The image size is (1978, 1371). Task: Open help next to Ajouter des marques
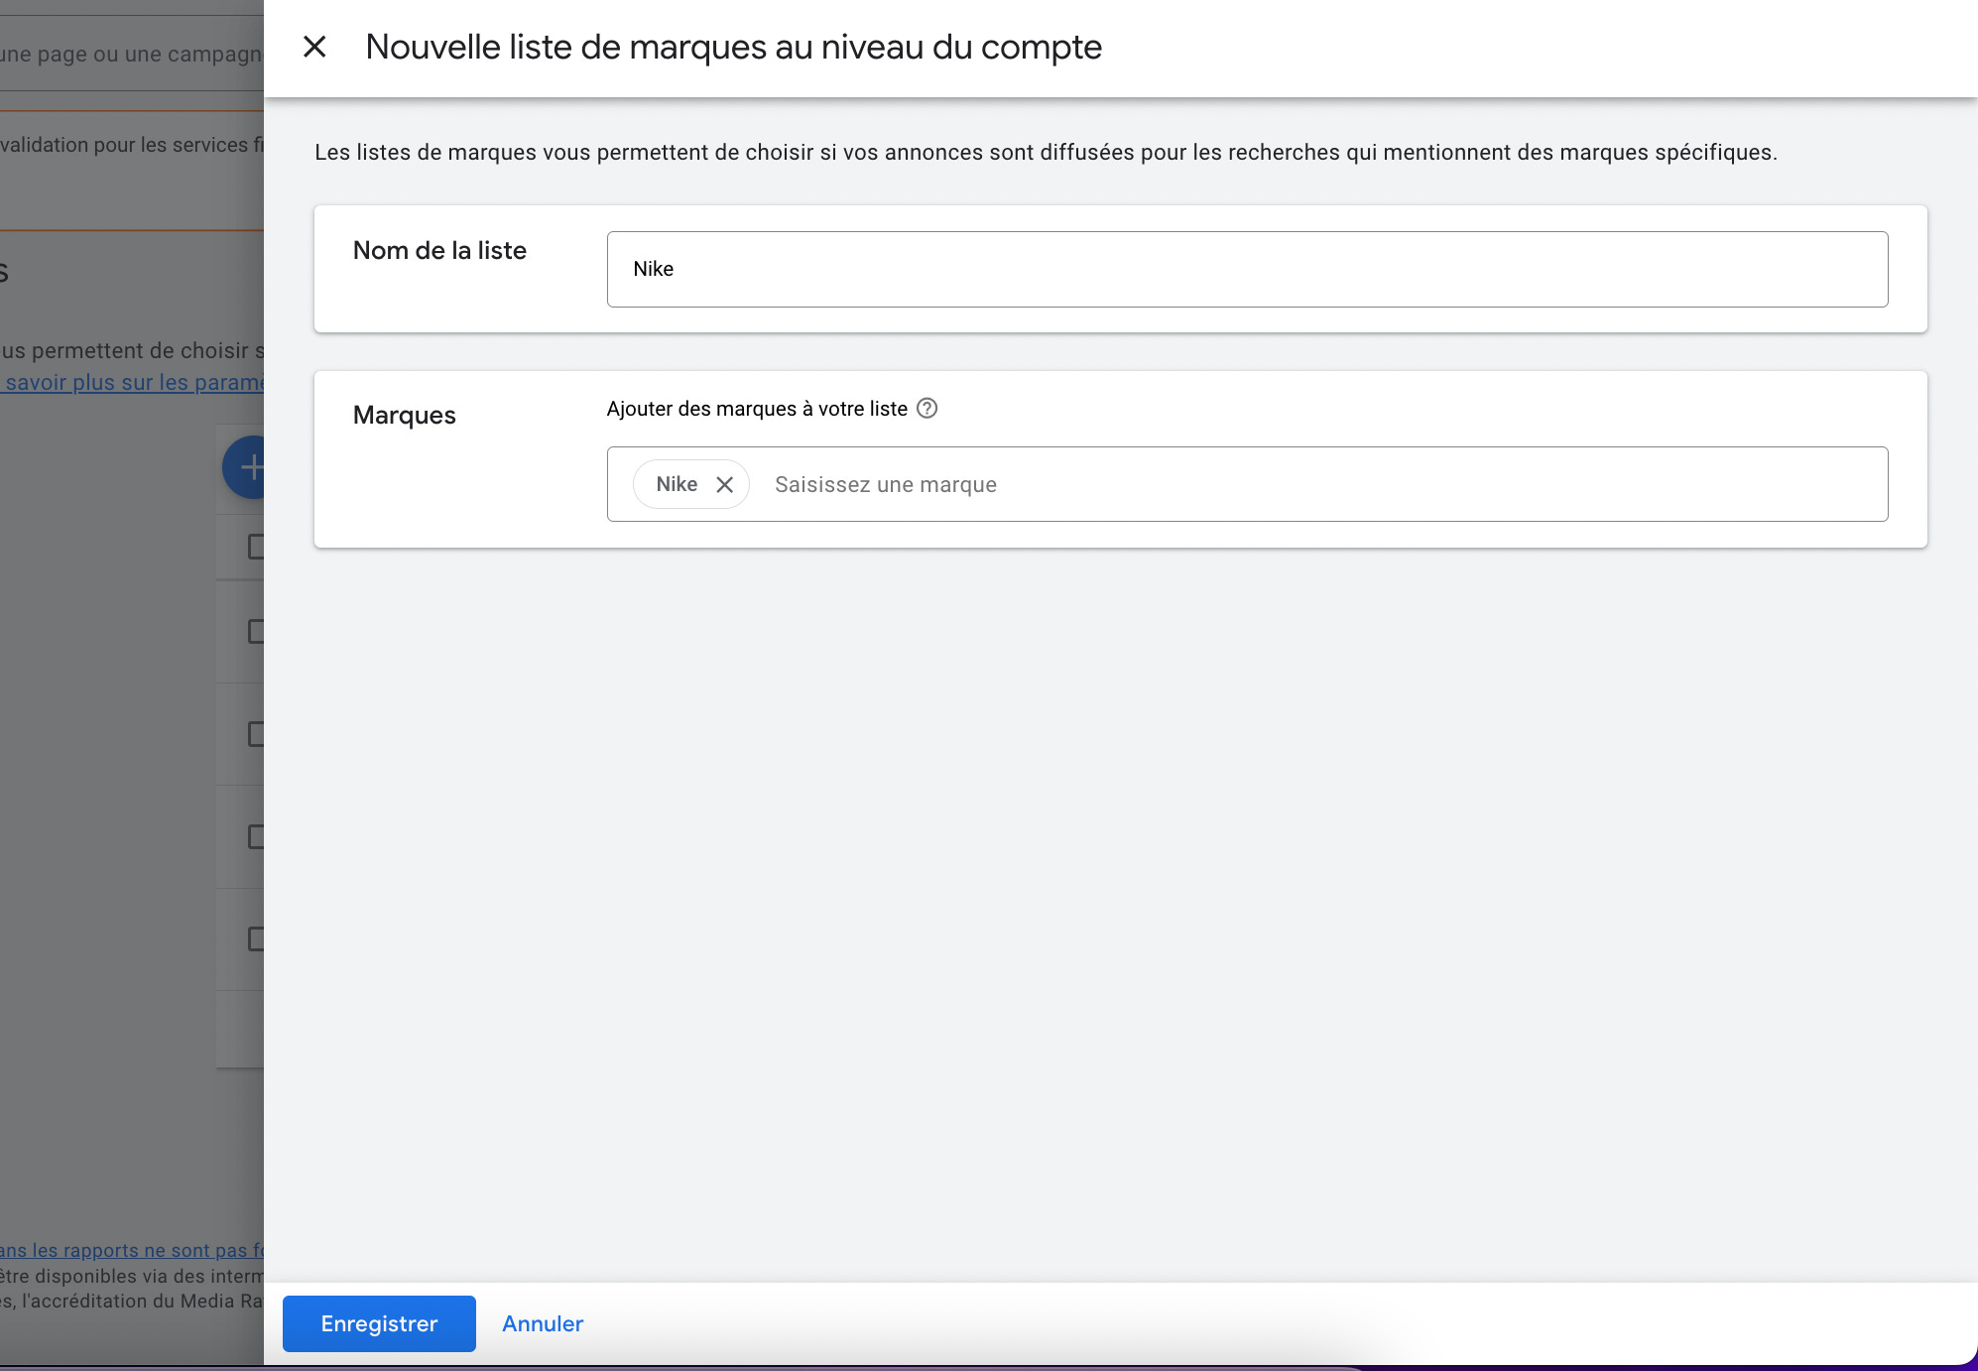tap(927, 409)
